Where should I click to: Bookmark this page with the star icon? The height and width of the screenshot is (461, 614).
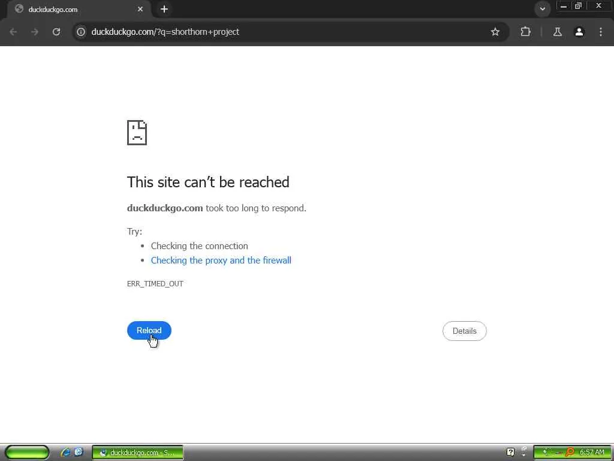pyautogui.click(x=495, y=32)
